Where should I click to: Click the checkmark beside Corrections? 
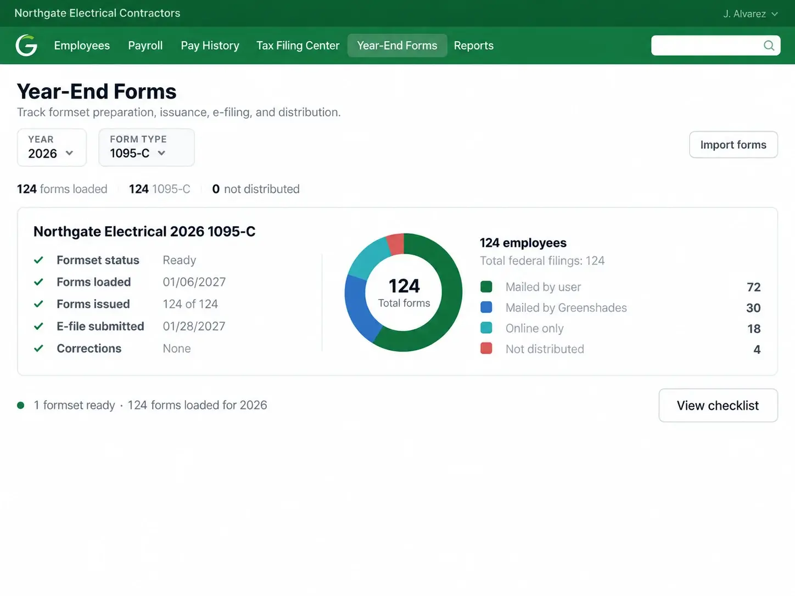click(38, 348)
